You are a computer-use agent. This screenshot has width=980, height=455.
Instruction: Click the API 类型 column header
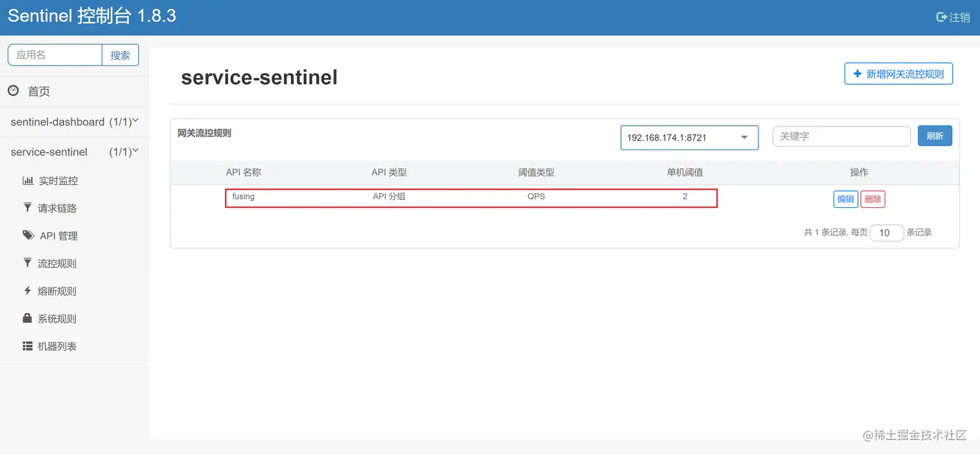click(389, 172)
